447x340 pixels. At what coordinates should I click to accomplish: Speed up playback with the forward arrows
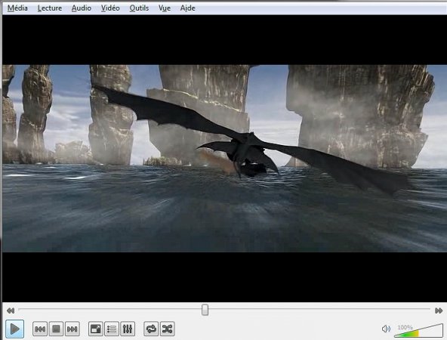tap(439, 311)
